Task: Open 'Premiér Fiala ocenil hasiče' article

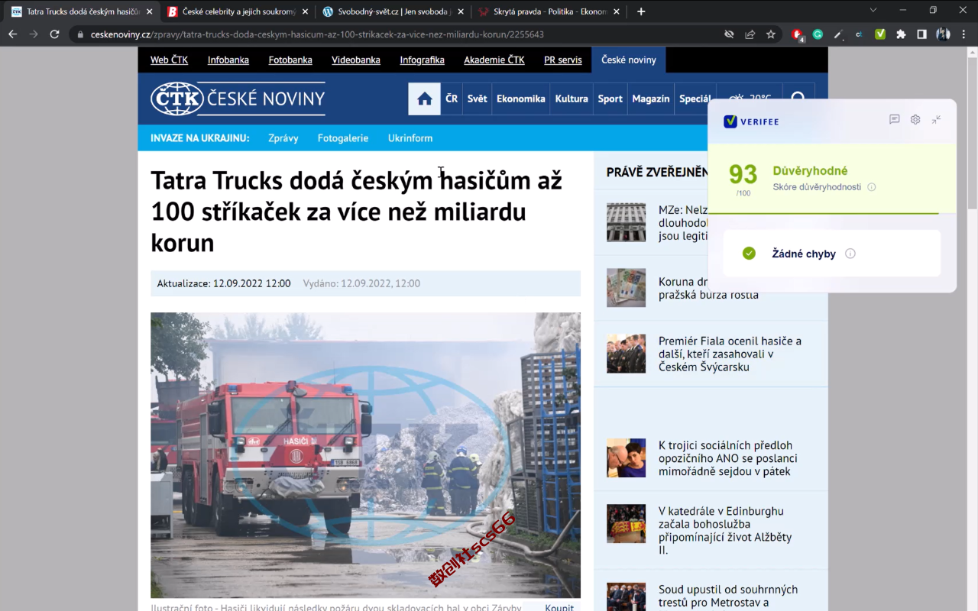Action: 730,354
